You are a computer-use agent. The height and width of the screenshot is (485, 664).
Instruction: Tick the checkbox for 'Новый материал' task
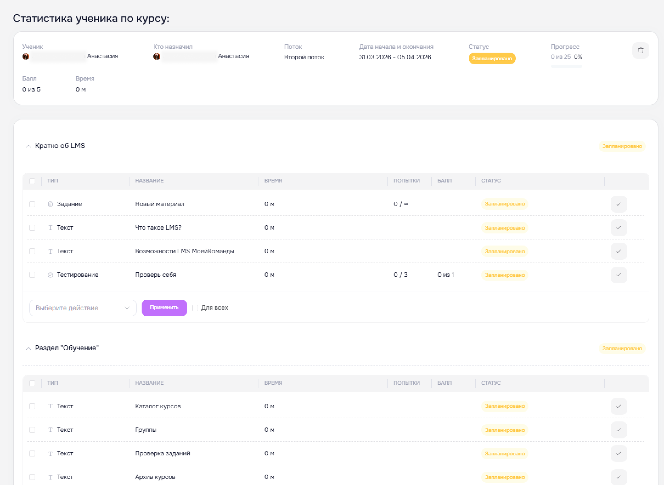(x=32, y=204)
